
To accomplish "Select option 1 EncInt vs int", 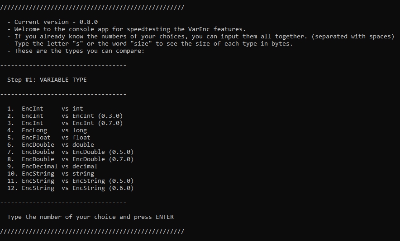I will [x=45, y=109].
